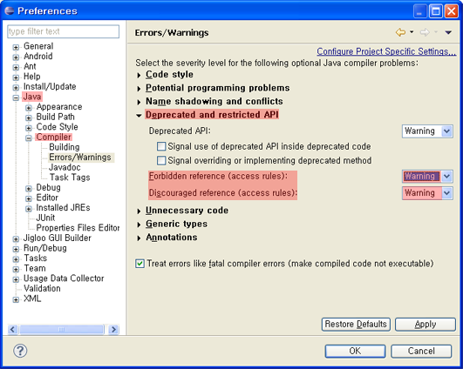Click the Cancel button
463x369 pixels.
421,351
